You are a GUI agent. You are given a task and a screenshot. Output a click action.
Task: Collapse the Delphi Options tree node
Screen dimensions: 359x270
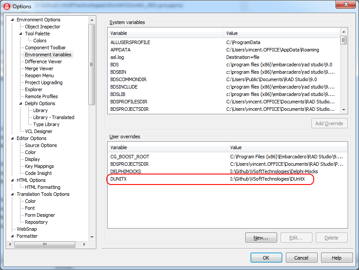20,104
